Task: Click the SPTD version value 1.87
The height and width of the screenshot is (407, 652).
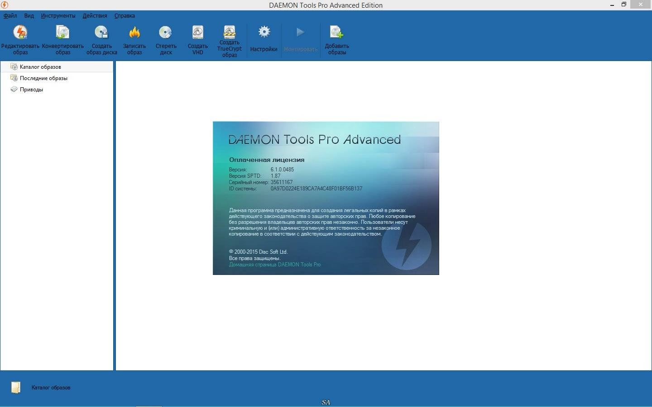Action: point(276,176)
